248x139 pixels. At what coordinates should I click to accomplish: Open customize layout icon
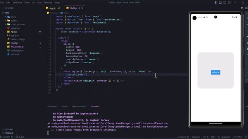[x=229, y=3]
